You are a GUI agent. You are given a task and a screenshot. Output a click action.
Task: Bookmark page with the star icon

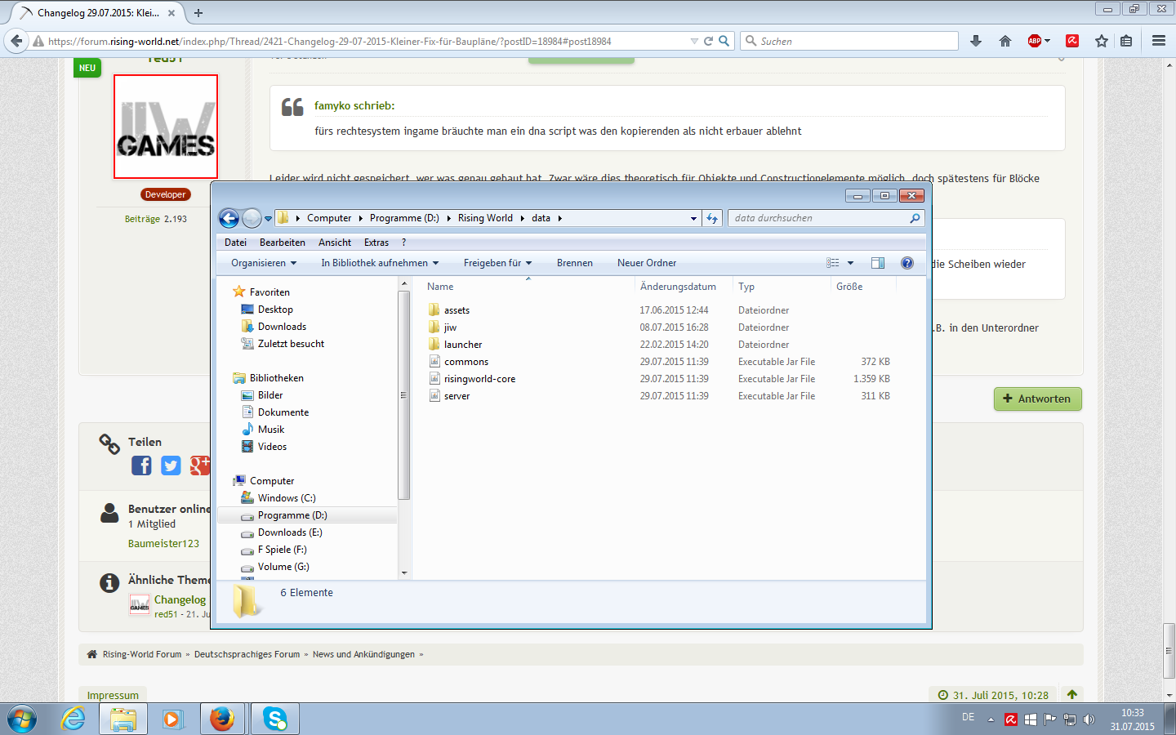pos(1102,41)
